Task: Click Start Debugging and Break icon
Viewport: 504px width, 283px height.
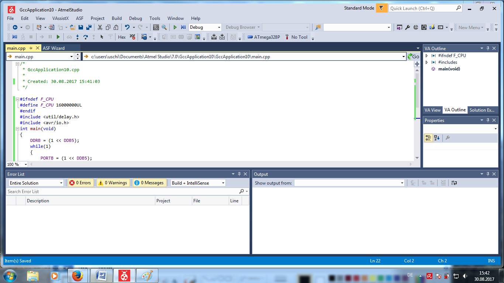Action: pos(183,27)
